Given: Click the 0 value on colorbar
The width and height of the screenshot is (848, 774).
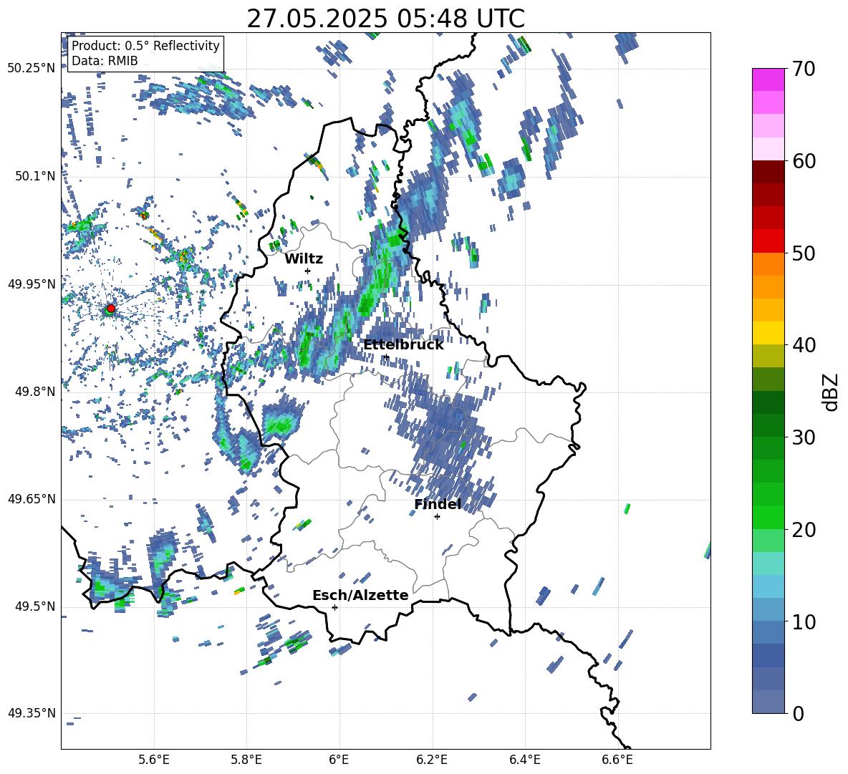Looking at the screenshot, I should tap(798, 713).
